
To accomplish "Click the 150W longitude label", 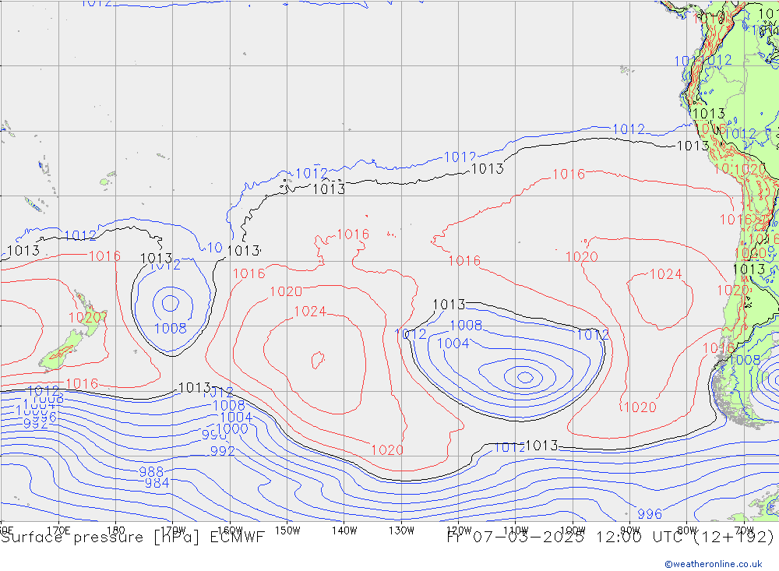I will coord(287,530).
